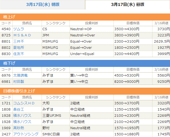
Task: Click the JPM think tank cell
Action: (x=56, y=35)
